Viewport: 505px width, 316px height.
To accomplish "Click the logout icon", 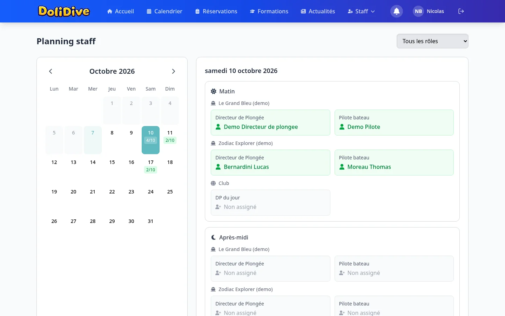I will tap(461, 11).
